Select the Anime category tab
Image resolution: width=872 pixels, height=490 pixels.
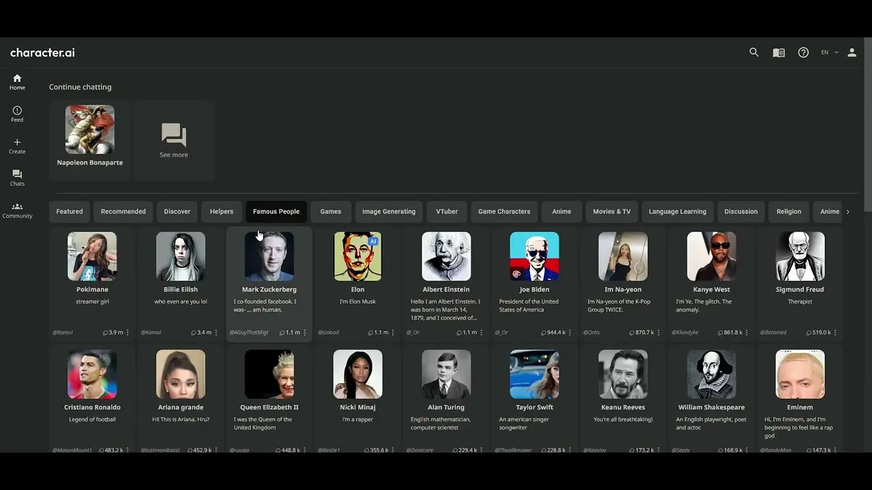pos(561,212)
